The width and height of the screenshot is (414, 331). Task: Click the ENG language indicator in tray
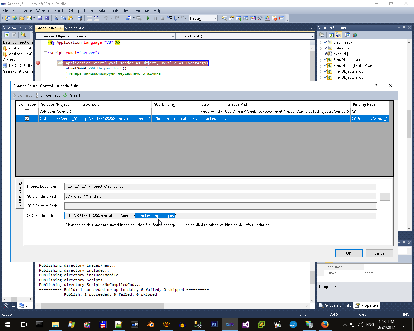tap(370, 324)
